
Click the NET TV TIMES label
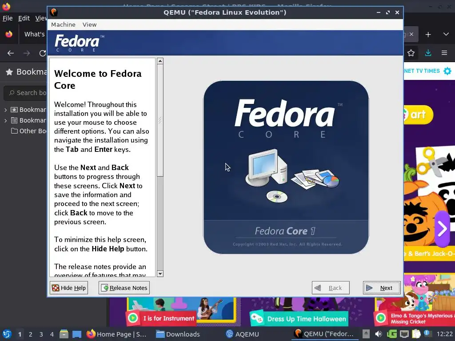click(422, 71)
